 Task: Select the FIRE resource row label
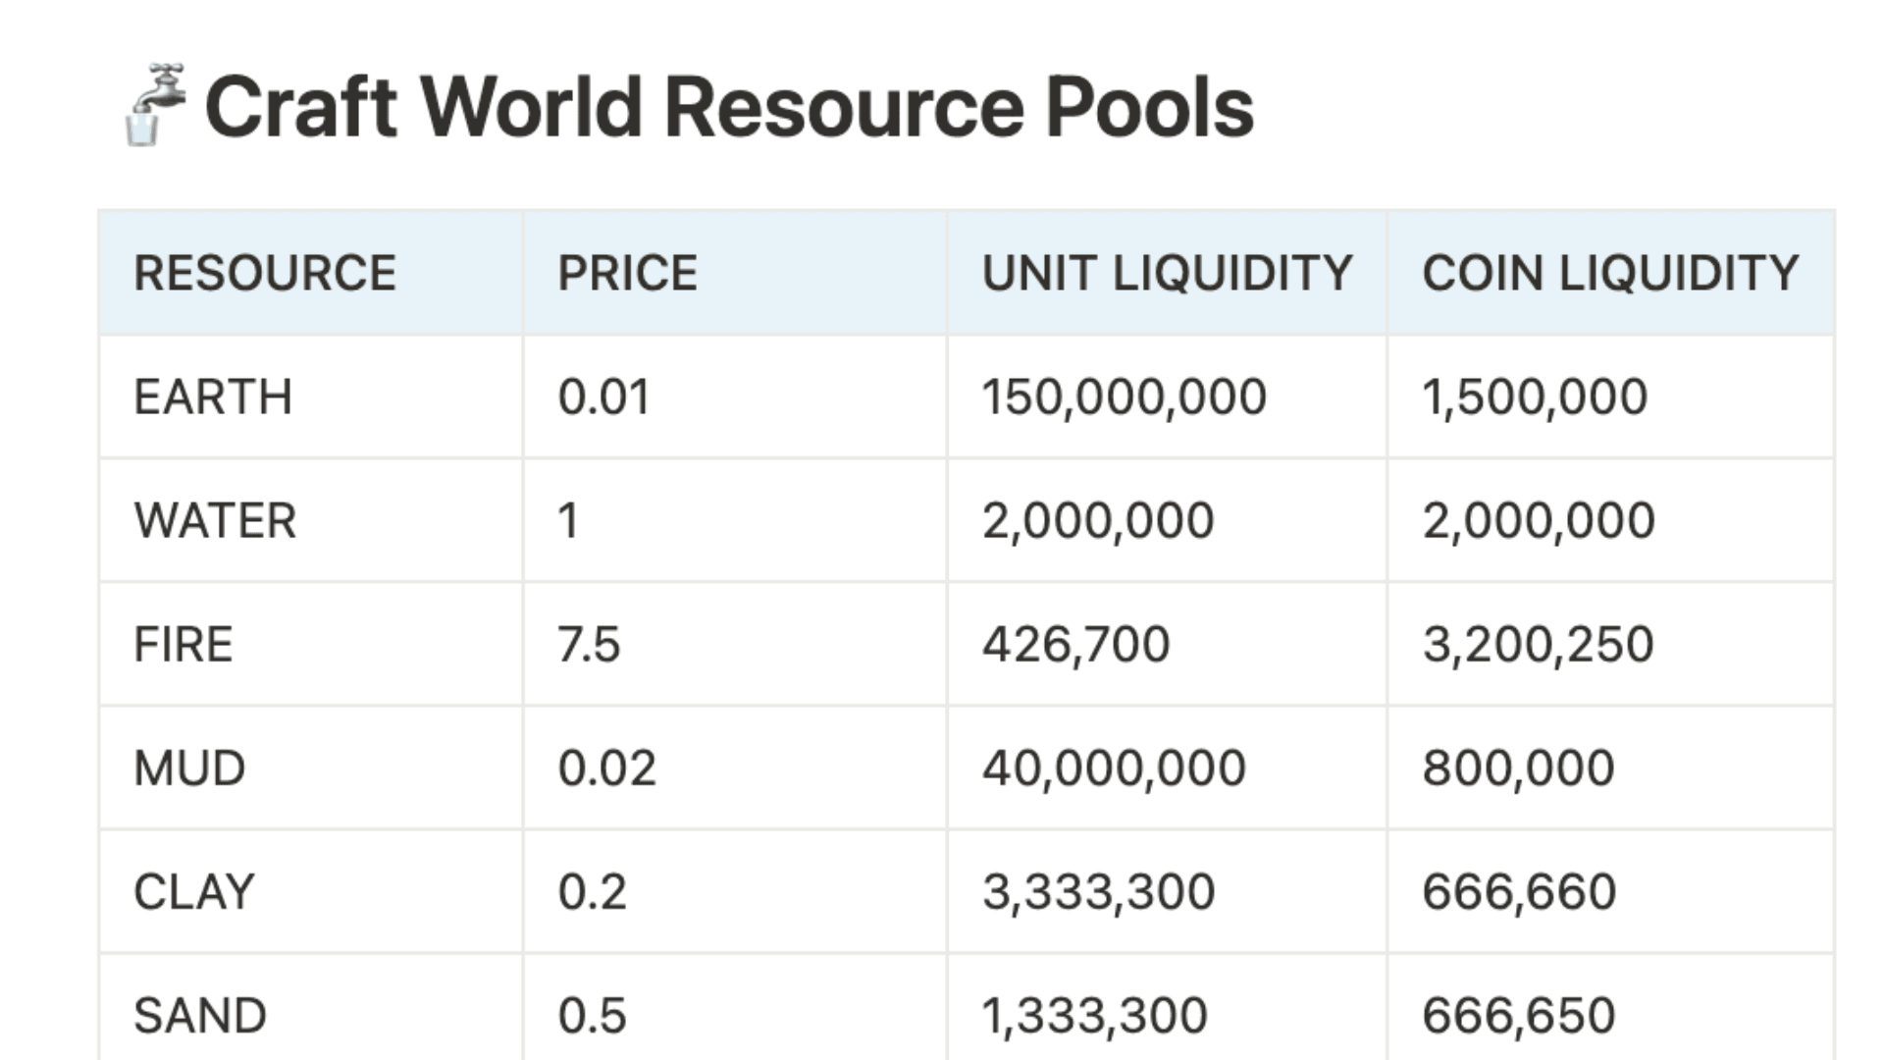pyautogui.click(x=183, y=643)
